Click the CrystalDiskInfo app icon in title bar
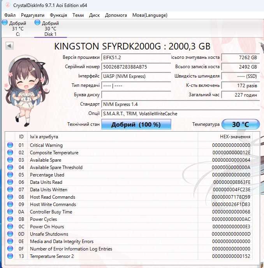Viewport: 264px width, 268px height. [7, 5]
